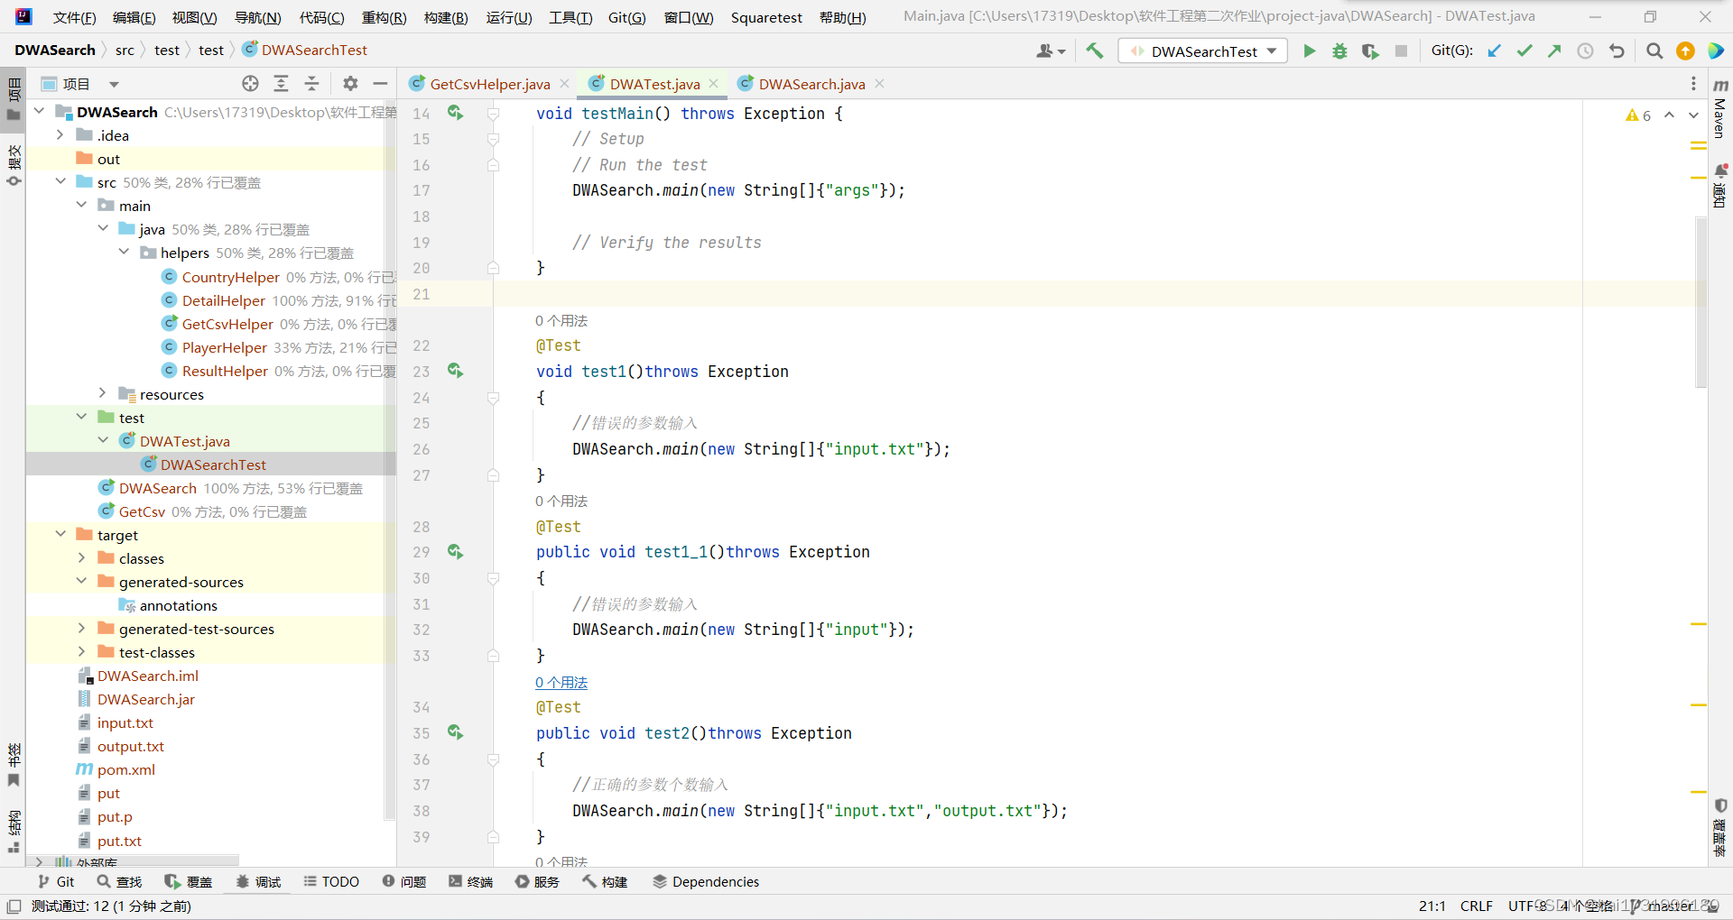
Task: Expand the generated-test-sources folder
Action: click(82, 628)
